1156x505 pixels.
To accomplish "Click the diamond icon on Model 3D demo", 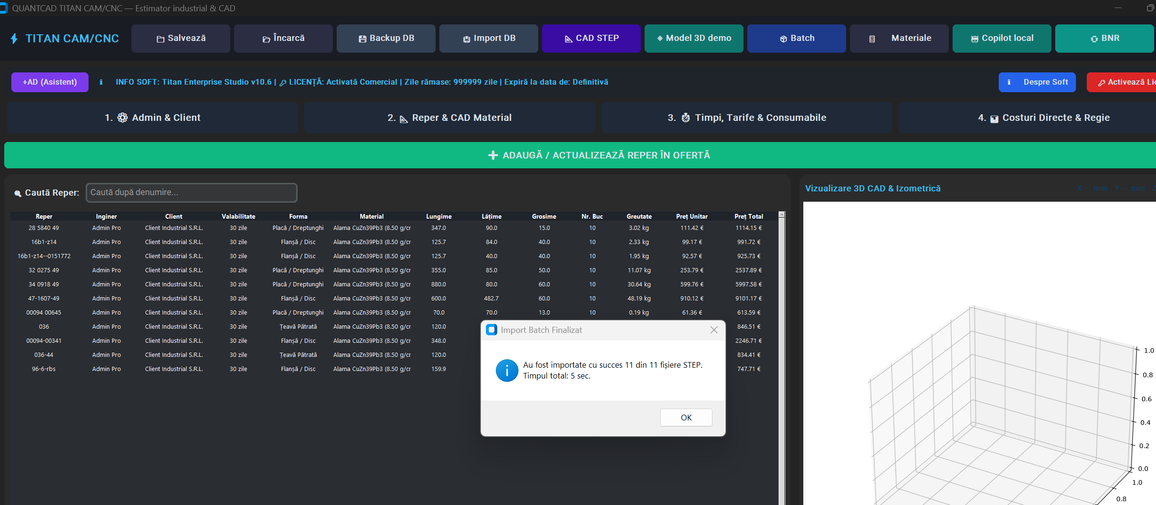I will tap(660, 39).
